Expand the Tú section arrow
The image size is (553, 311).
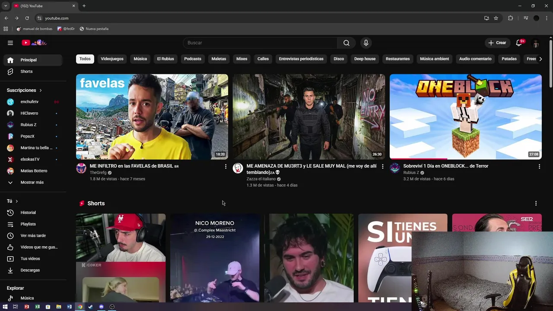tap(17, 201)
